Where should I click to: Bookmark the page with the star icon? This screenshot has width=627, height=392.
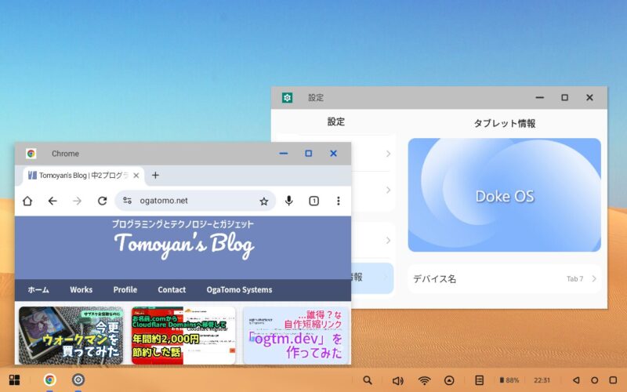[x=264, y=201]
